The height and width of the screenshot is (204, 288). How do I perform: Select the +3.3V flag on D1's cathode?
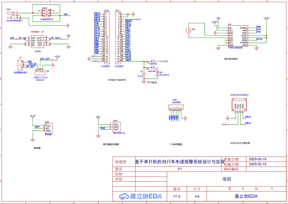pos(164,61)
